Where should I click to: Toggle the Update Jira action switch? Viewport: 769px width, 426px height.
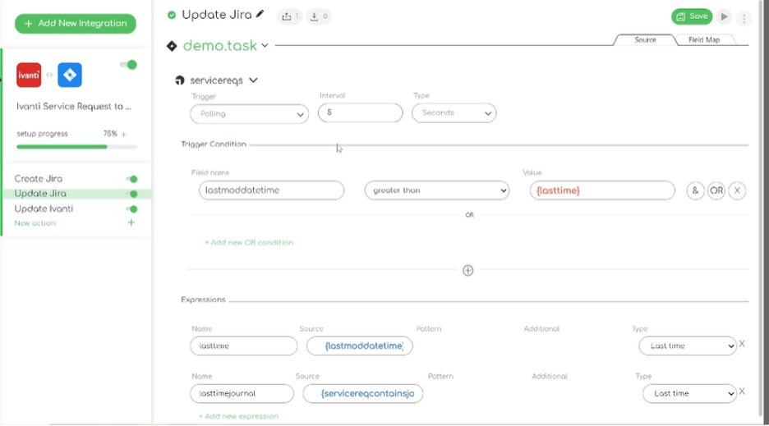click(131, 195)
